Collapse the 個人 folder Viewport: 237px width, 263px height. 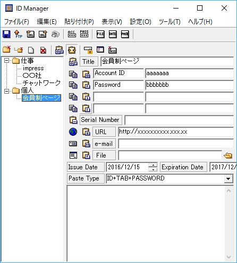6,91
